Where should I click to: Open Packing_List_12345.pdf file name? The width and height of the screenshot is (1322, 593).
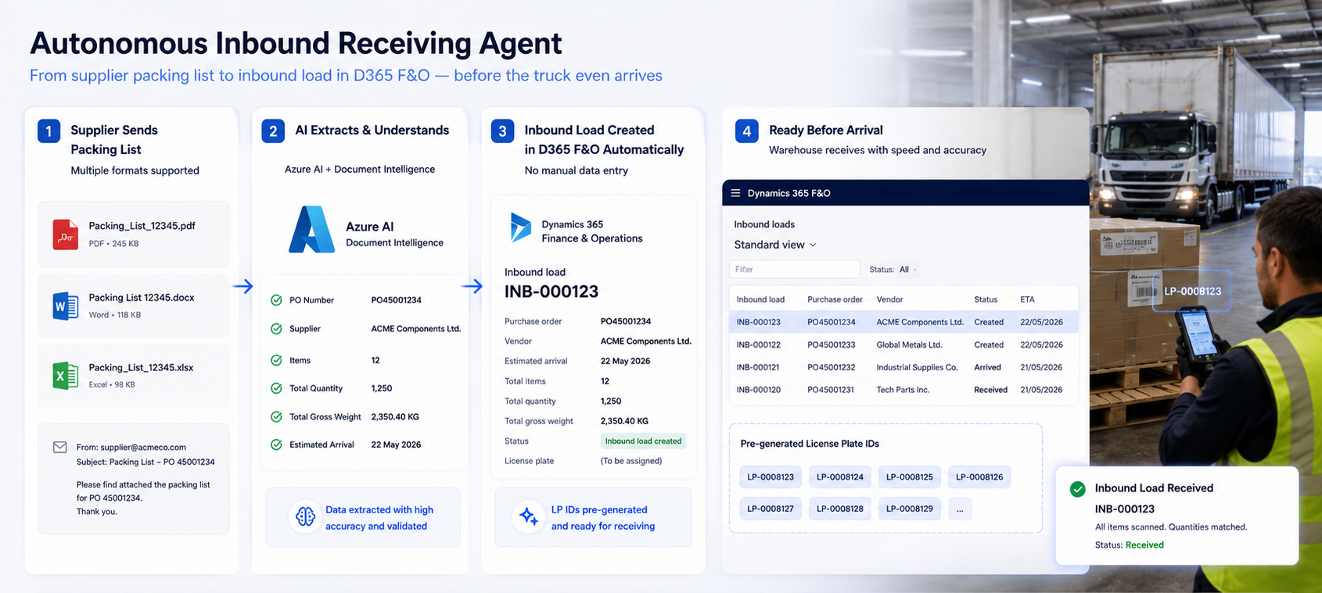(142, 226)
